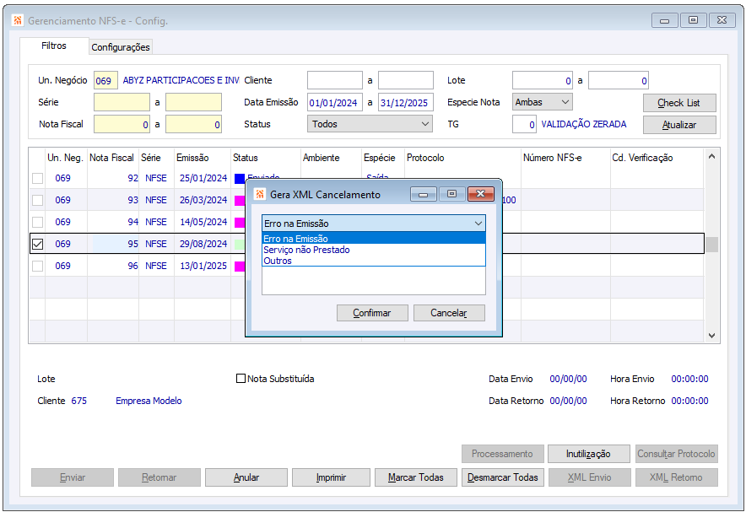Click emission date 13/01/2025 cell
Image resolution: width=746 pixels, height=512 pixels.
point(203,266)
